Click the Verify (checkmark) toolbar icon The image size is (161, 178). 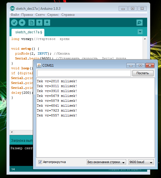tap(14, 23)
